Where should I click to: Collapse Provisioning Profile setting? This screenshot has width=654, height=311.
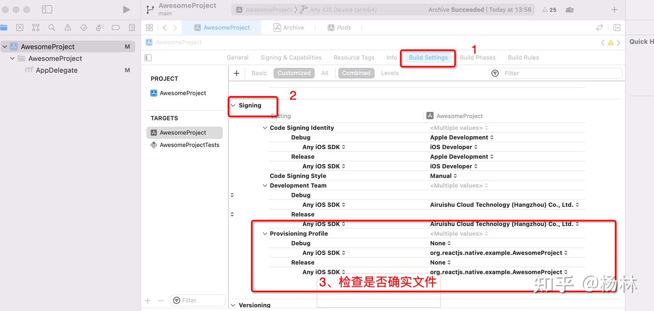265,234
